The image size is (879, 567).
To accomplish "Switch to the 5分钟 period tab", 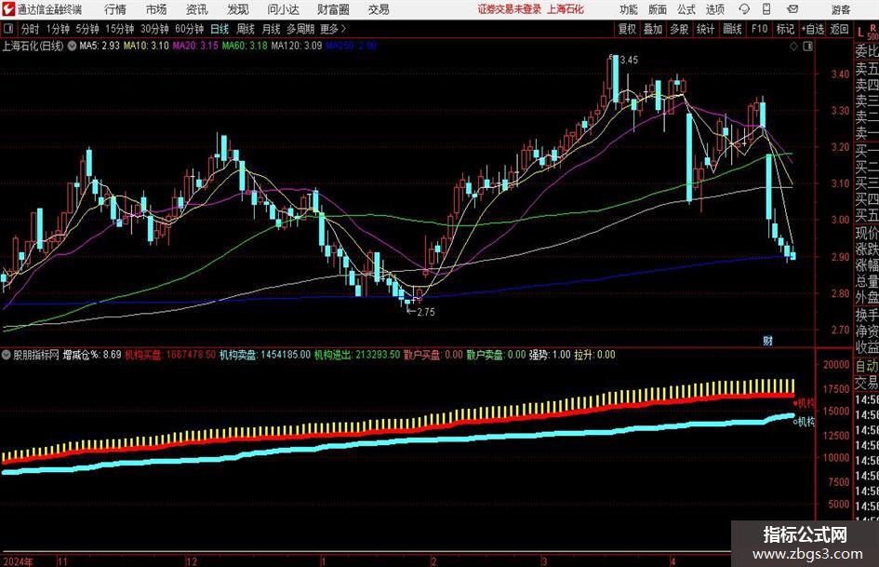I will pyautogui.click(x=87, y=29).
